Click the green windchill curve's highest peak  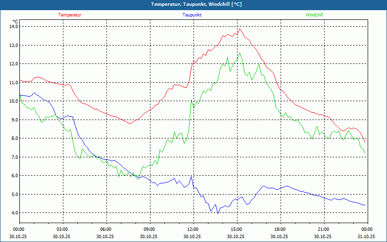point(239,53)
